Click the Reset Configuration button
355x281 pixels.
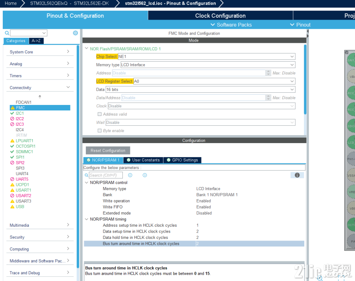[x=108, y=151]
